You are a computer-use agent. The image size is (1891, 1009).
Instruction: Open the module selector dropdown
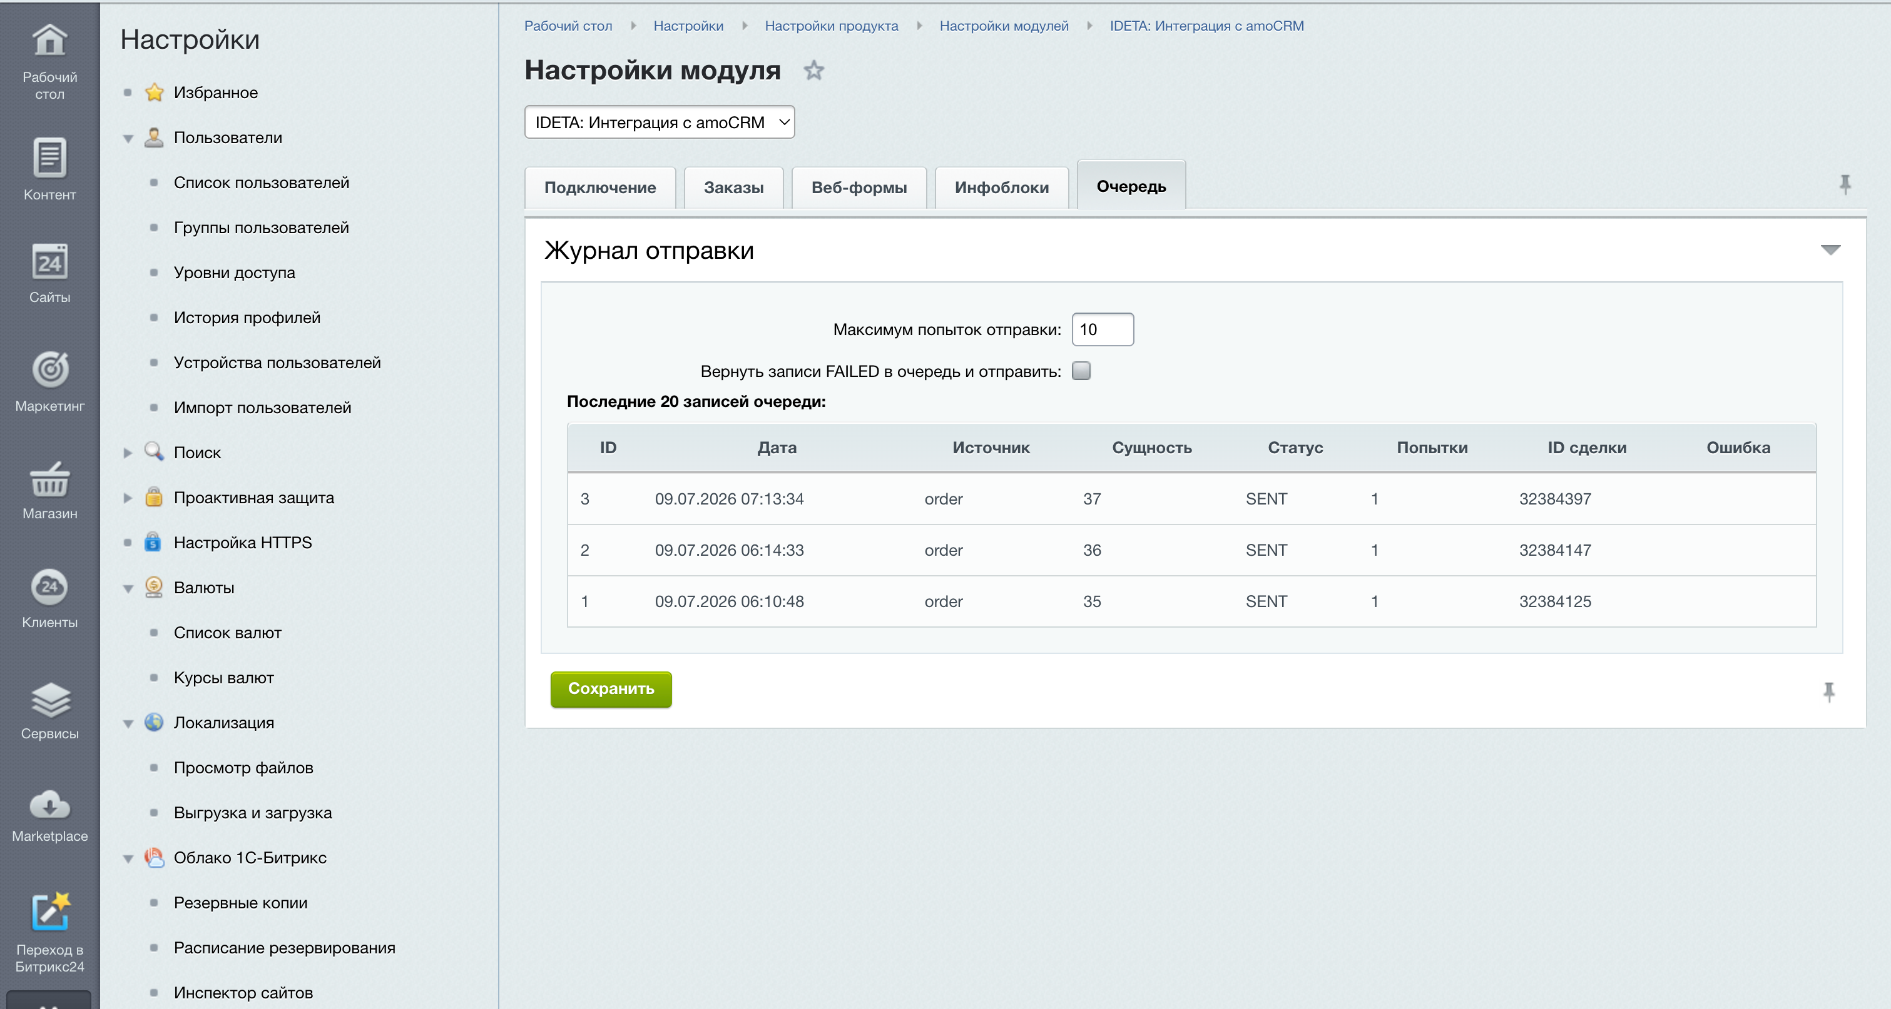659,123
